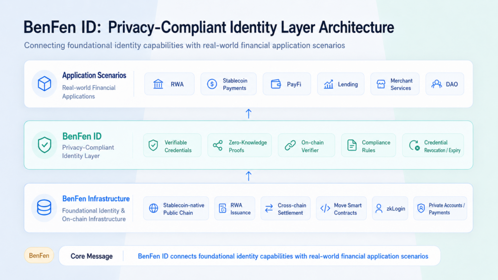Click the Cross-chain Settlement label
Screen dimensions: 498x280
point(292,209)
